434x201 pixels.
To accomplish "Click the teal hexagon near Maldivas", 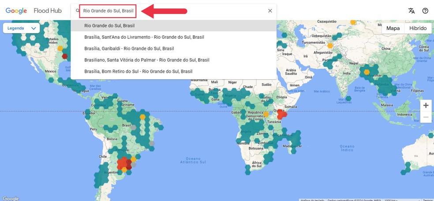I will (x=348, y=98).
